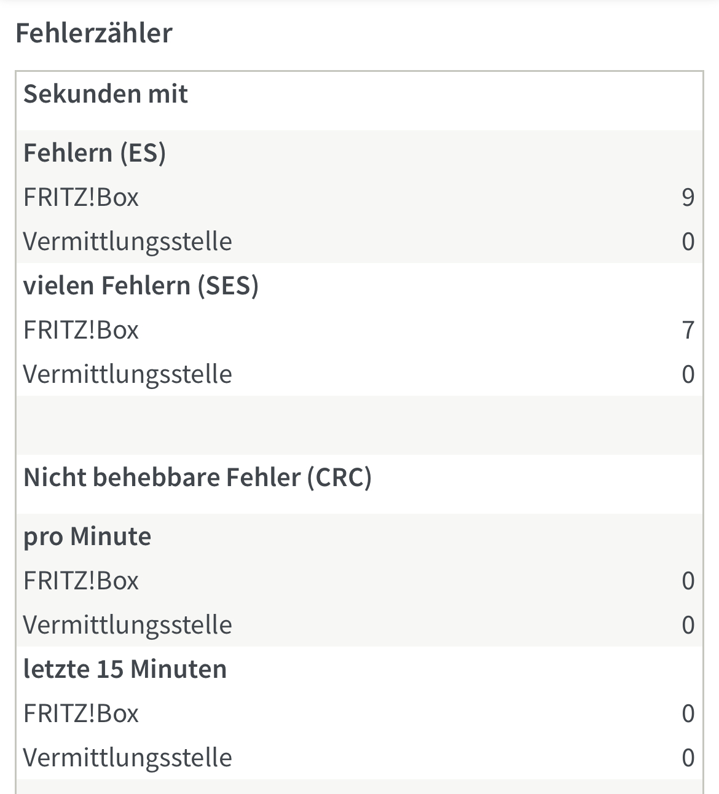This screenshot has height=794, width=719.
Task: Select FRITZ!Box row under Fehlern (ES)
Action: coord(81,197)
